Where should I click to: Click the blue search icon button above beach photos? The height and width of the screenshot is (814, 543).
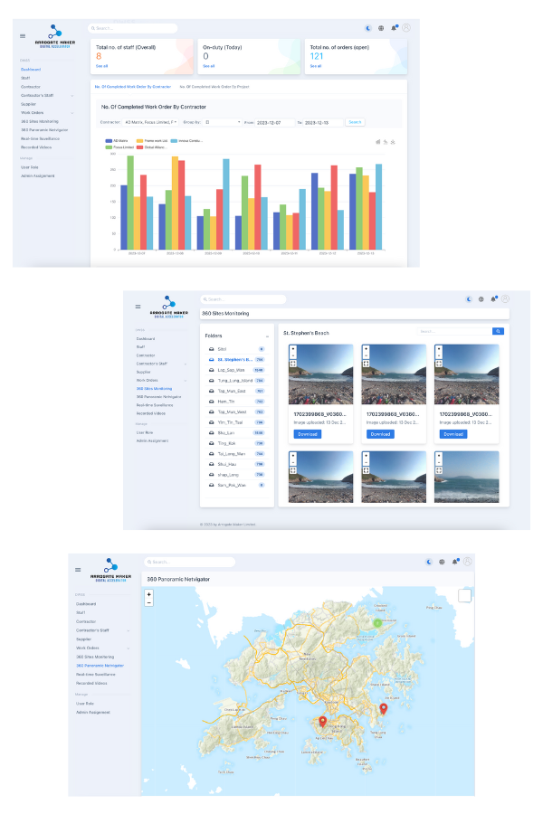497,332
